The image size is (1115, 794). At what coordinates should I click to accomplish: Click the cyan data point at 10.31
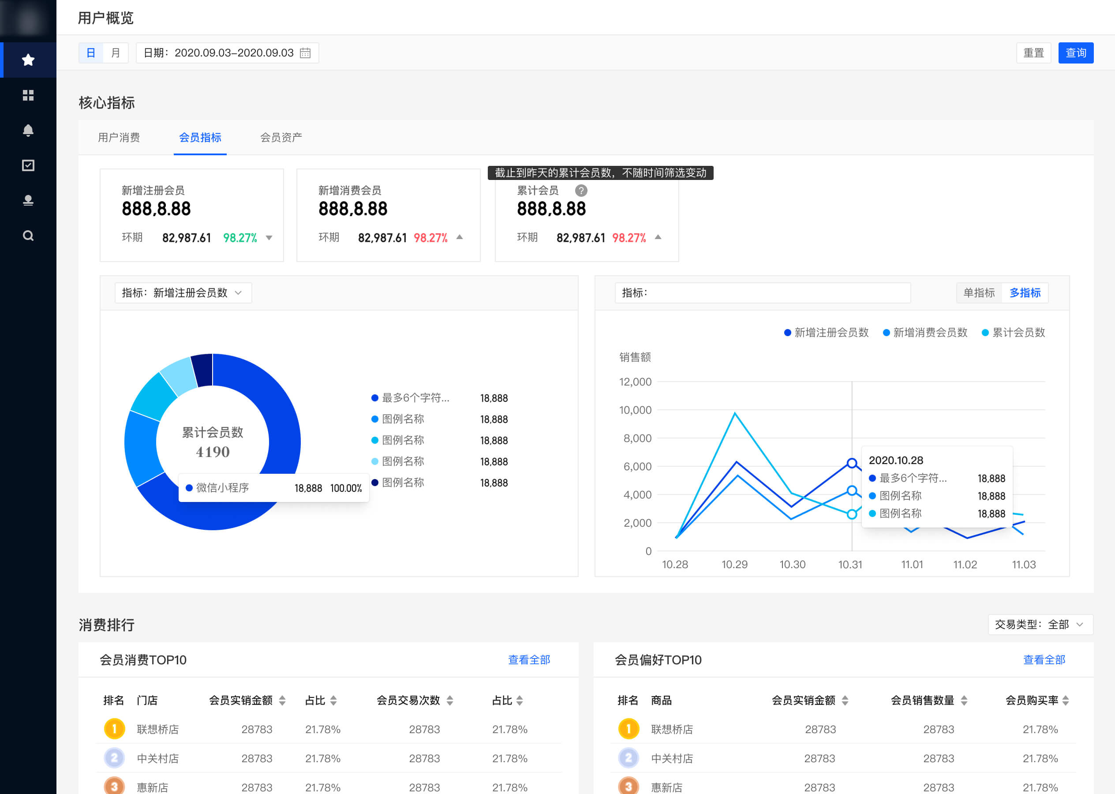click(852, 514)
